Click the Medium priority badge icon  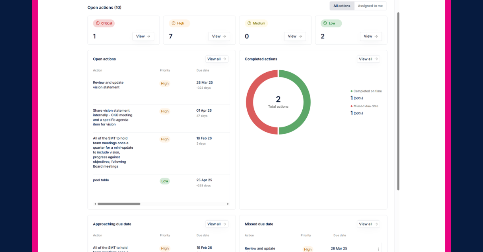pos(249,23)
